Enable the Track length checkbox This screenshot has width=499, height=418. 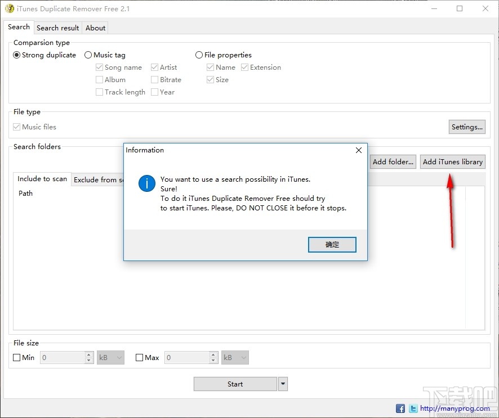coord(99,92)
